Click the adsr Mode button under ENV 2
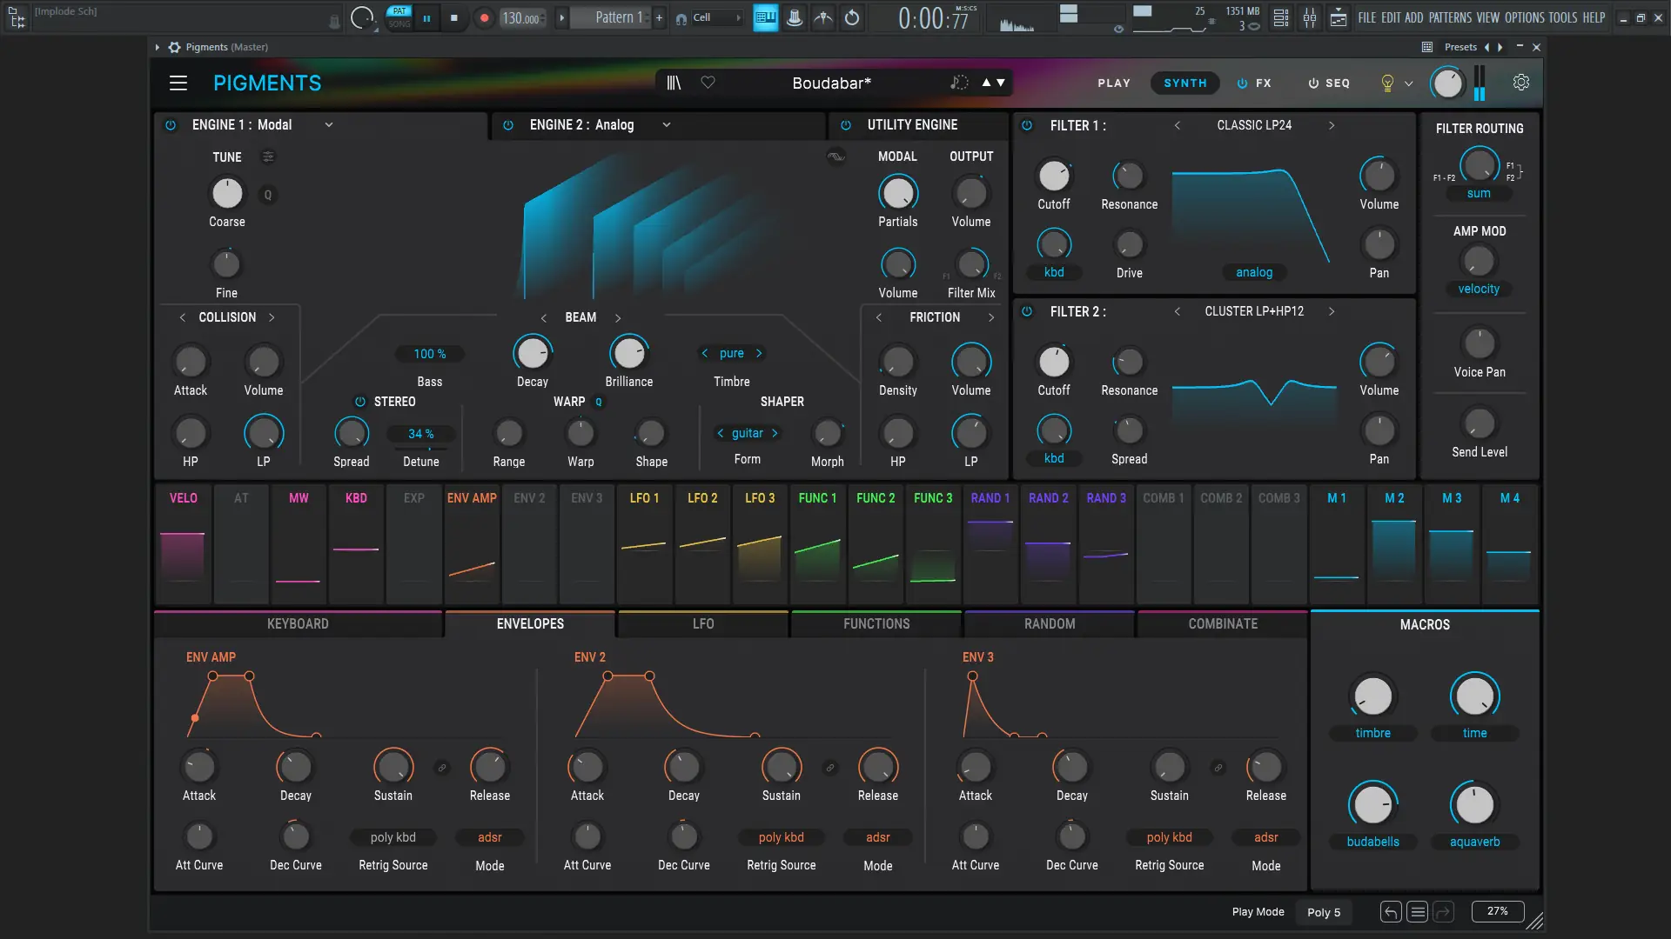The width and height of the screenshot is (1671, 939). coord(877,837)
